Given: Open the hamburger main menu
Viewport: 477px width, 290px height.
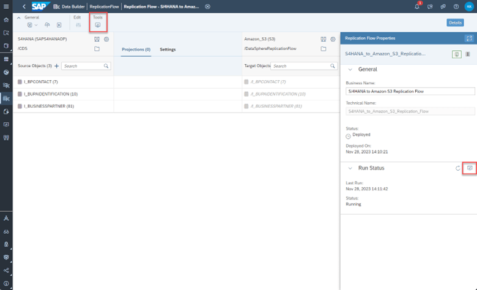Looking at the screenshot, I should click(6, 6).
